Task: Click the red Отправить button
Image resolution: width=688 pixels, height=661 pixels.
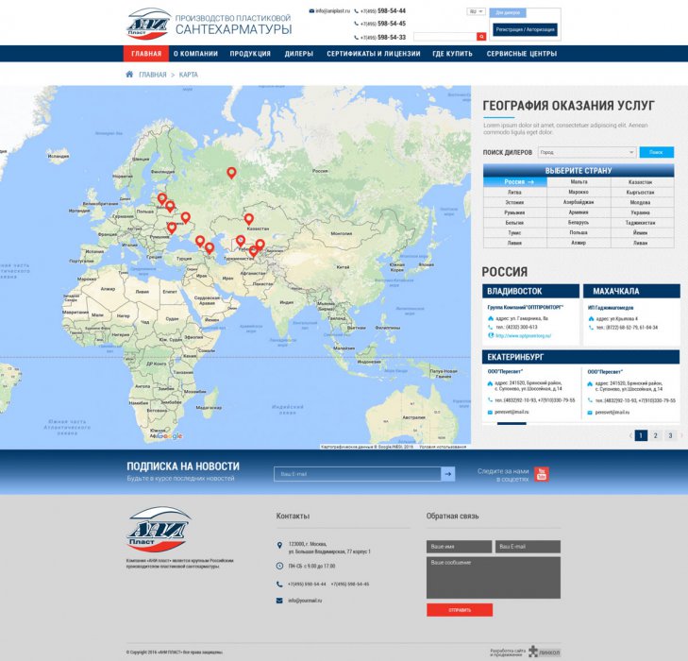Action: click(x=460, y=610)
